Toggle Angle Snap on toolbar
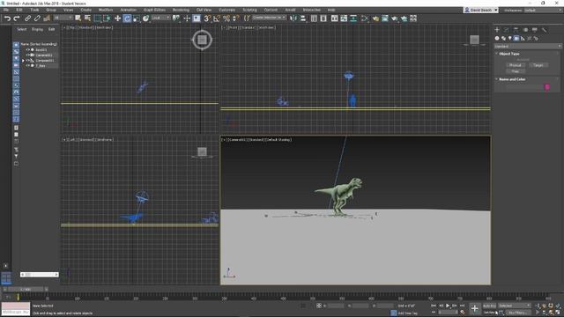Viewport: 564px width, 317px height. [x=217, y=18]
